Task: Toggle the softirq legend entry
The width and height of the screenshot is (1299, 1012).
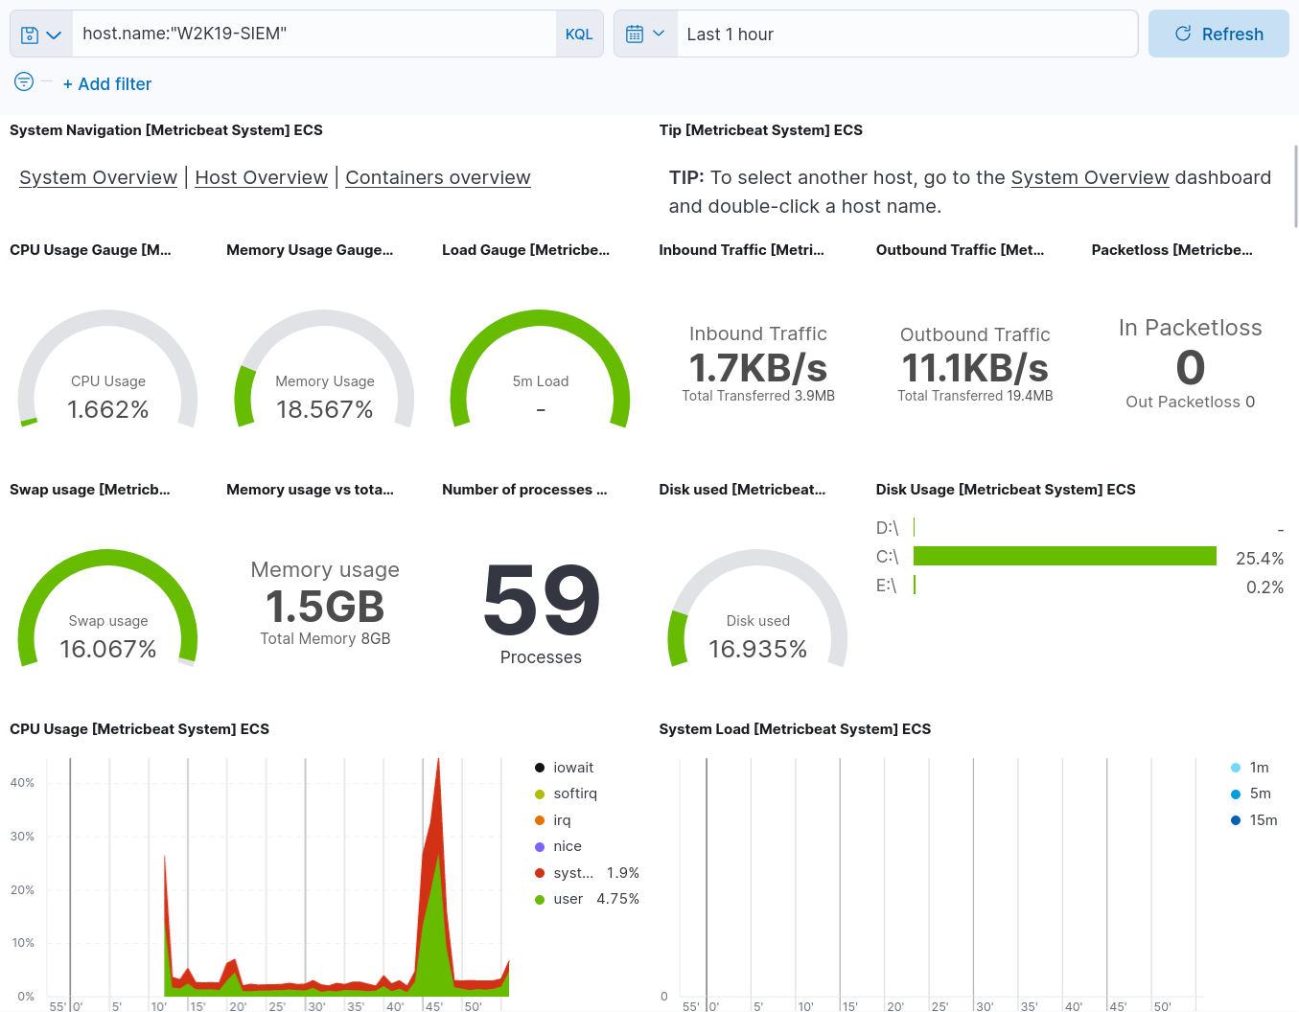Action: click(575, 793)
